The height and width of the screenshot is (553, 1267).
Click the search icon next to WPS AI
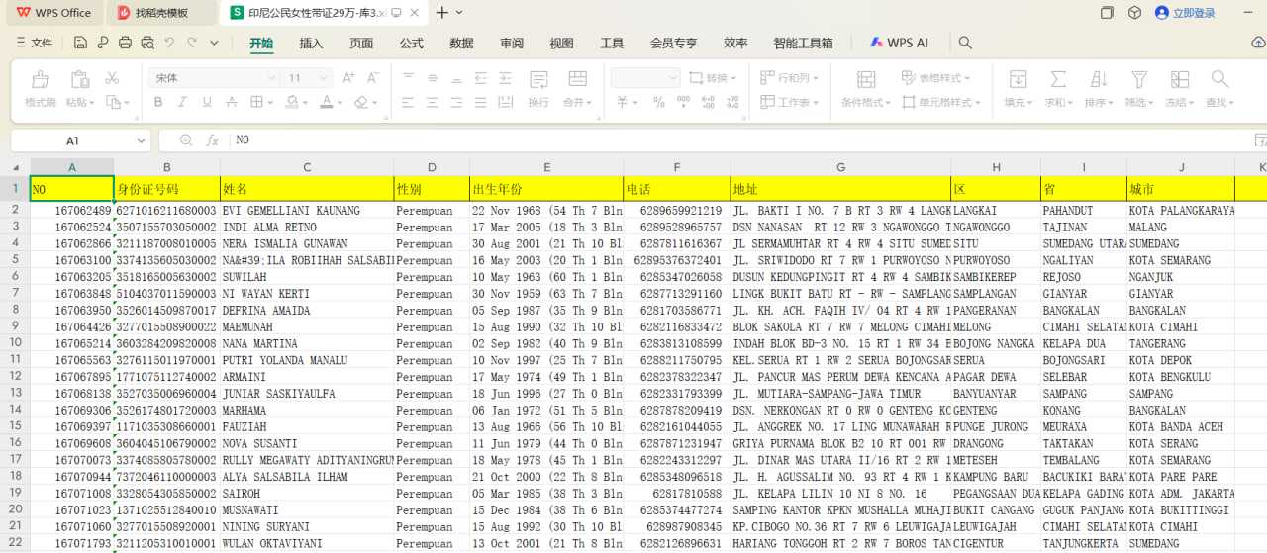[965, 43]
